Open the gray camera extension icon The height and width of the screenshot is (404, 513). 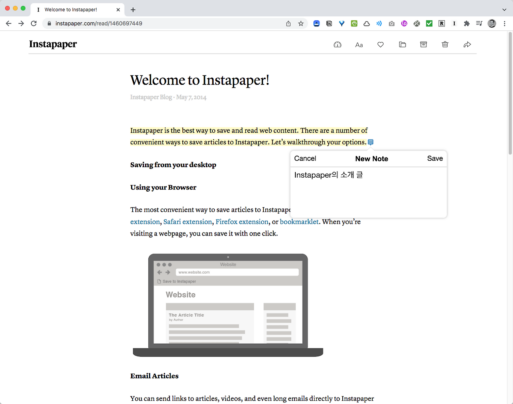[x=392, y=24]
